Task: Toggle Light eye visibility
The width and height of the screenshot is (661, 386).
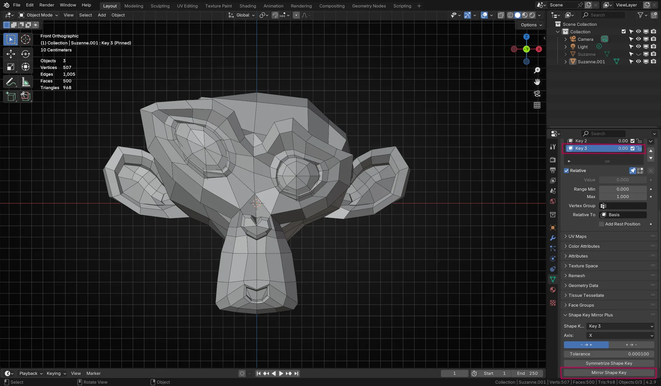Action: pyautogui.click(x=638, y=46)
